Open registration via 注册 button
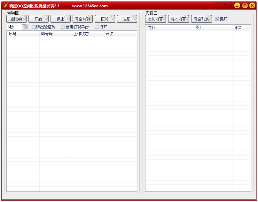Image resolution: width=258 pixels, height=202 pixels. click(x=127, y=19)
